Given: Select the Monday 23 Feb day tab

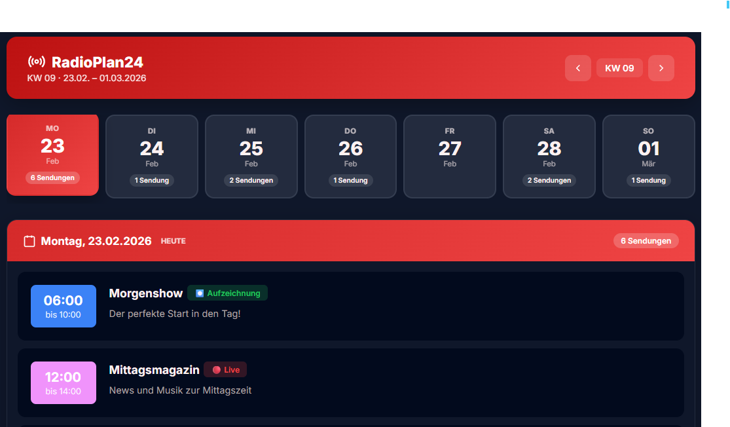Looking at the screenshot, I should pos(52,155).
